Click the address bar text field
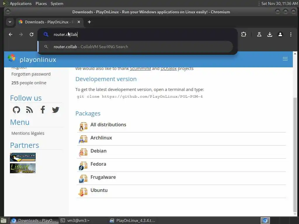The width and height of the screenshot is (299, 224). (140, 34)
